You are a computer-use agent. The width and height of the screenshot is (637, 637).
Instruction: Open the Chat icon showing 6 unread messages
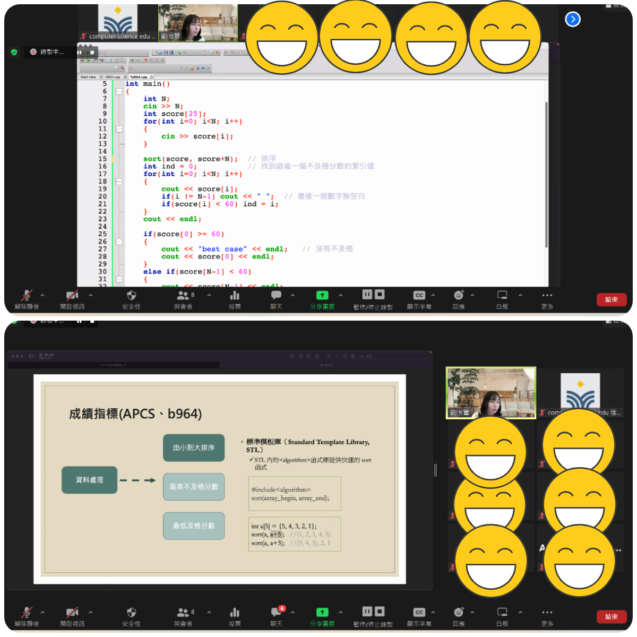click(x=277, y=612)
